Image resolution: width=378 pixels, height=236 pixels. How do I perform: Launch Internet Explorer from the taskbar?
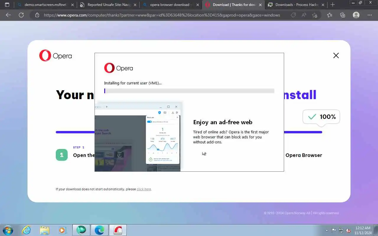point(27,230)
